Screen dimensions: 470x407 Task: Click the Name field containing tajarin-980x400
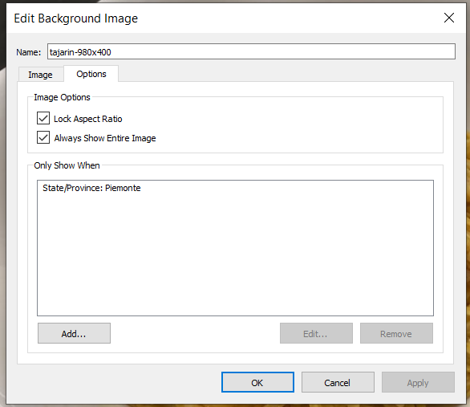pos(251,51)
